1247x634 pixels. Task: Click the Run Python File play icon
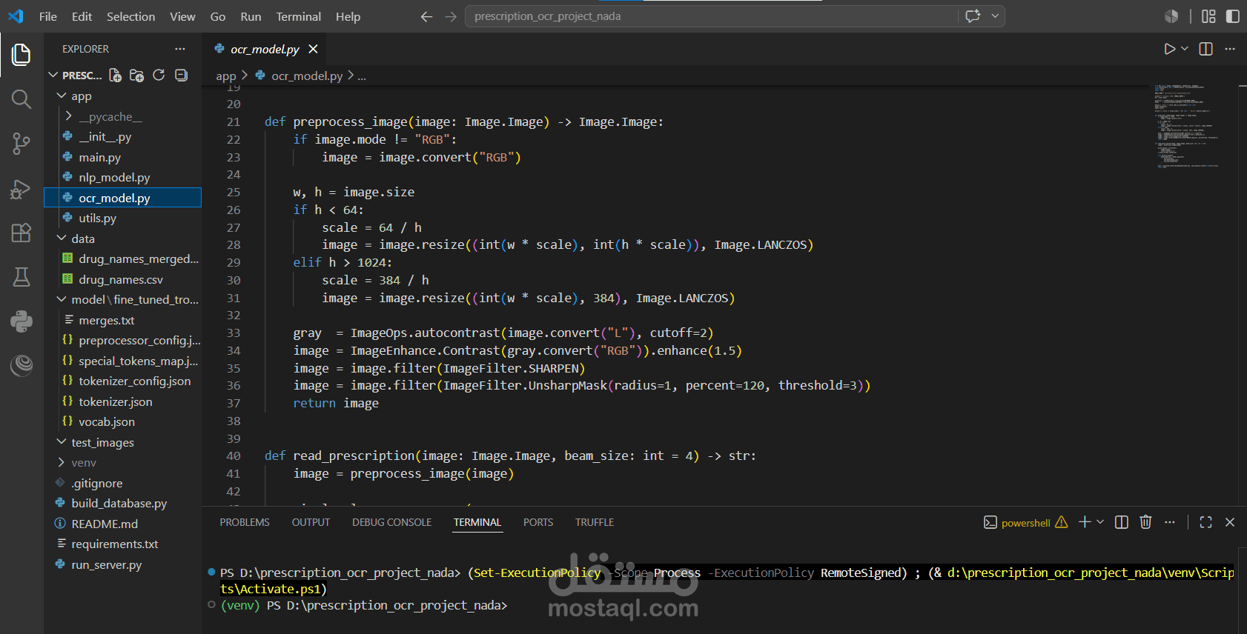[1169, 49]
